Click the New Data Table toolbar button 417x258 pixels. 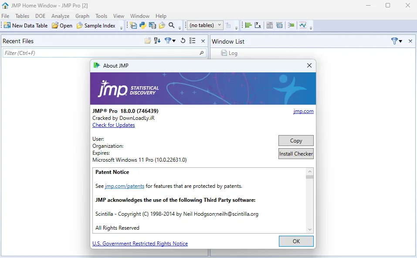[26, 26]
